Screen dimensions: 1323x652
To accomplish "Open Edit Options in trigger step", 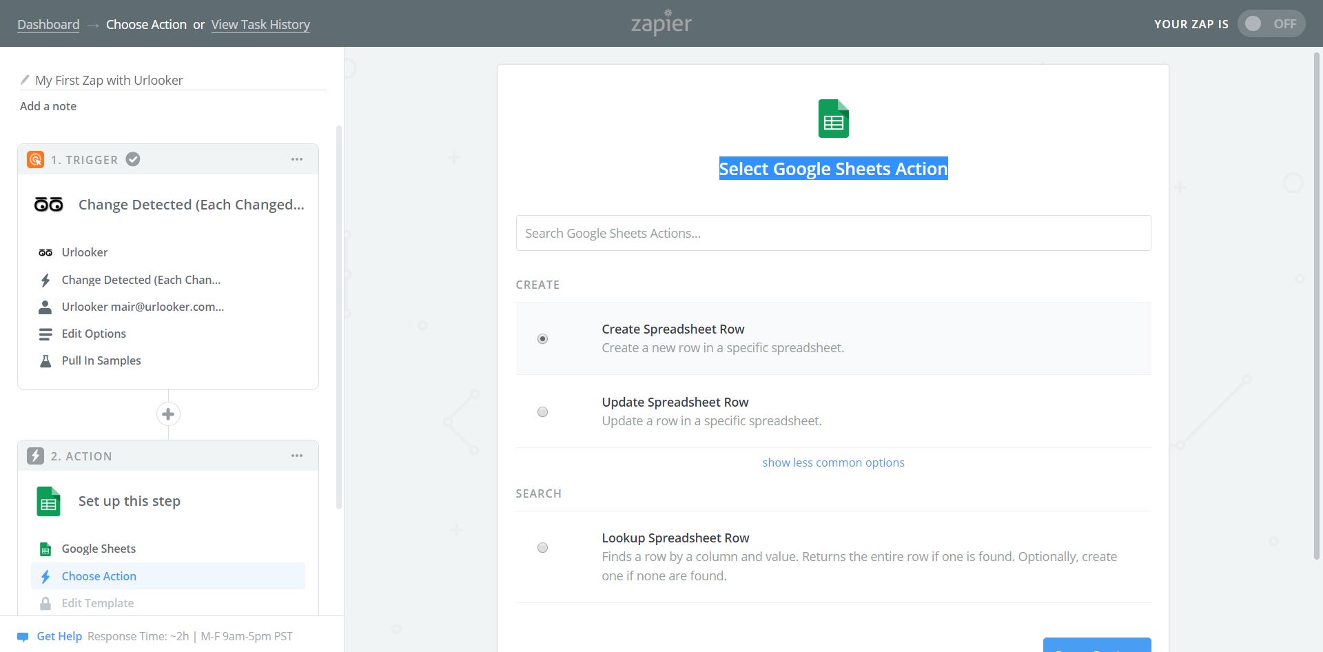I will [x=94, y=334].
